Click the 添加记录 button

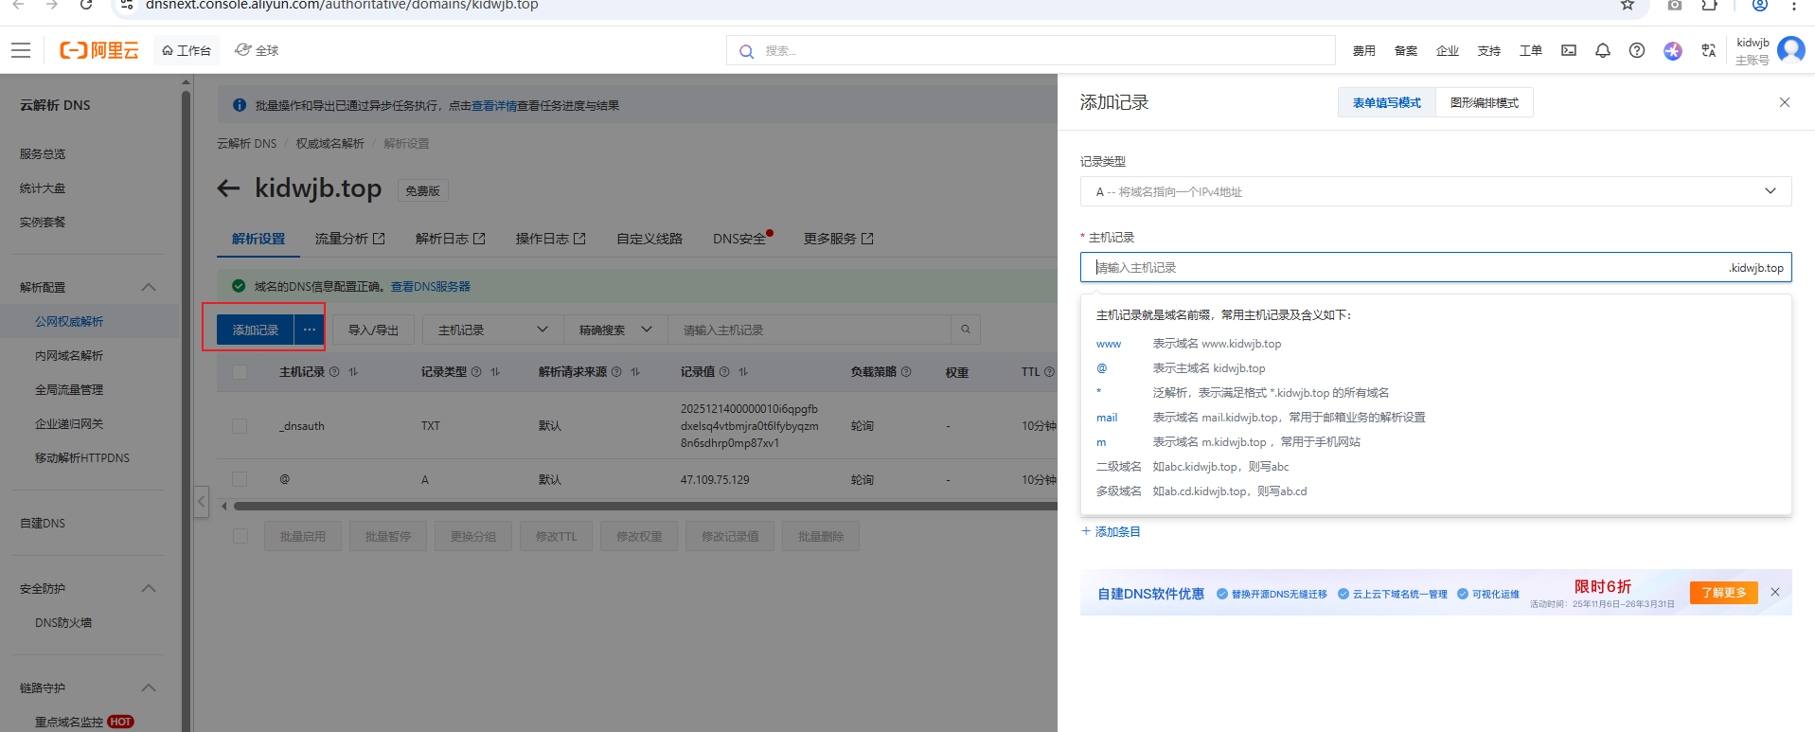pyautogui.click(x=256, y=330)
